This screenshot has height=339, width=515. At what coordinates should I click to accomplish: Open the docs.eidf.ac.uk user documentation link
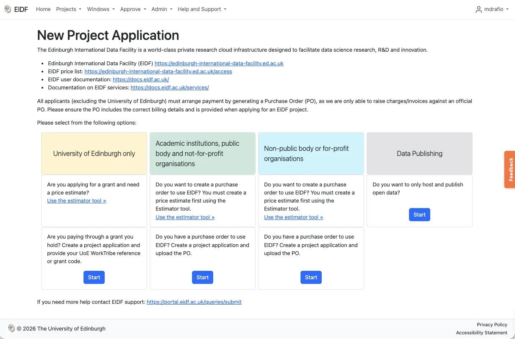[141, 79]
